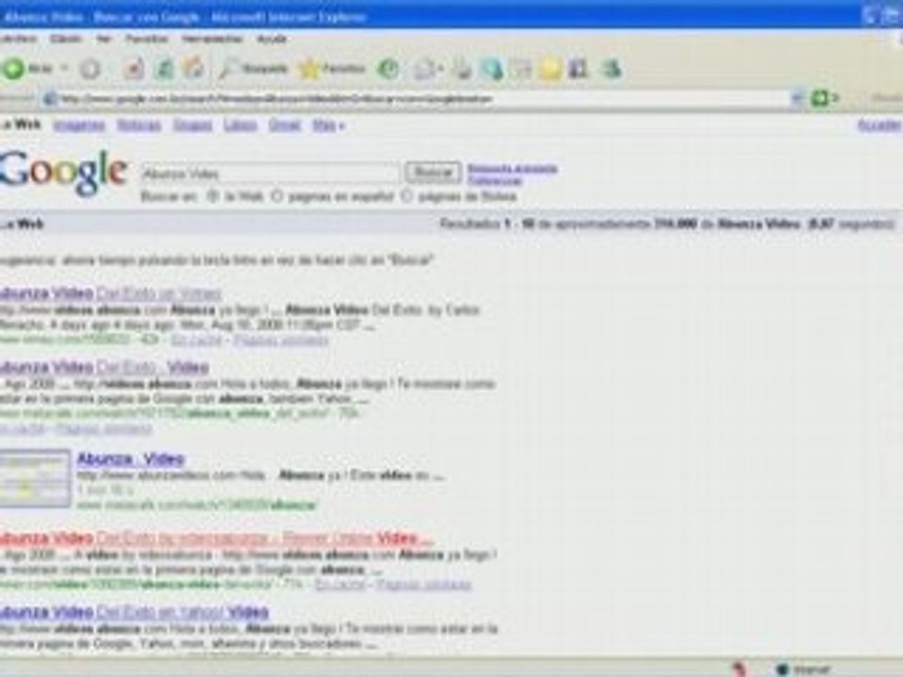Click the red icon in the status bar
Screen dimensions: 903x677
pos(740,669)
